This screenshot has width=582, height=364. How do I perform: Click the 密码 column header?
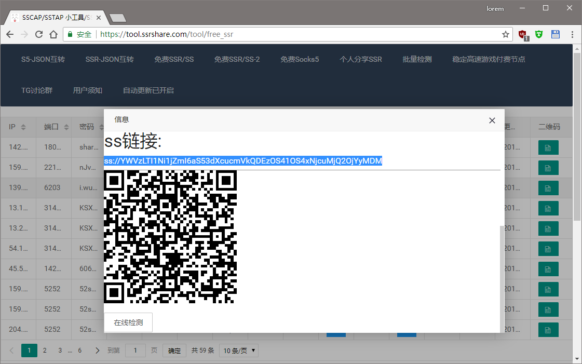coord(87,127)
